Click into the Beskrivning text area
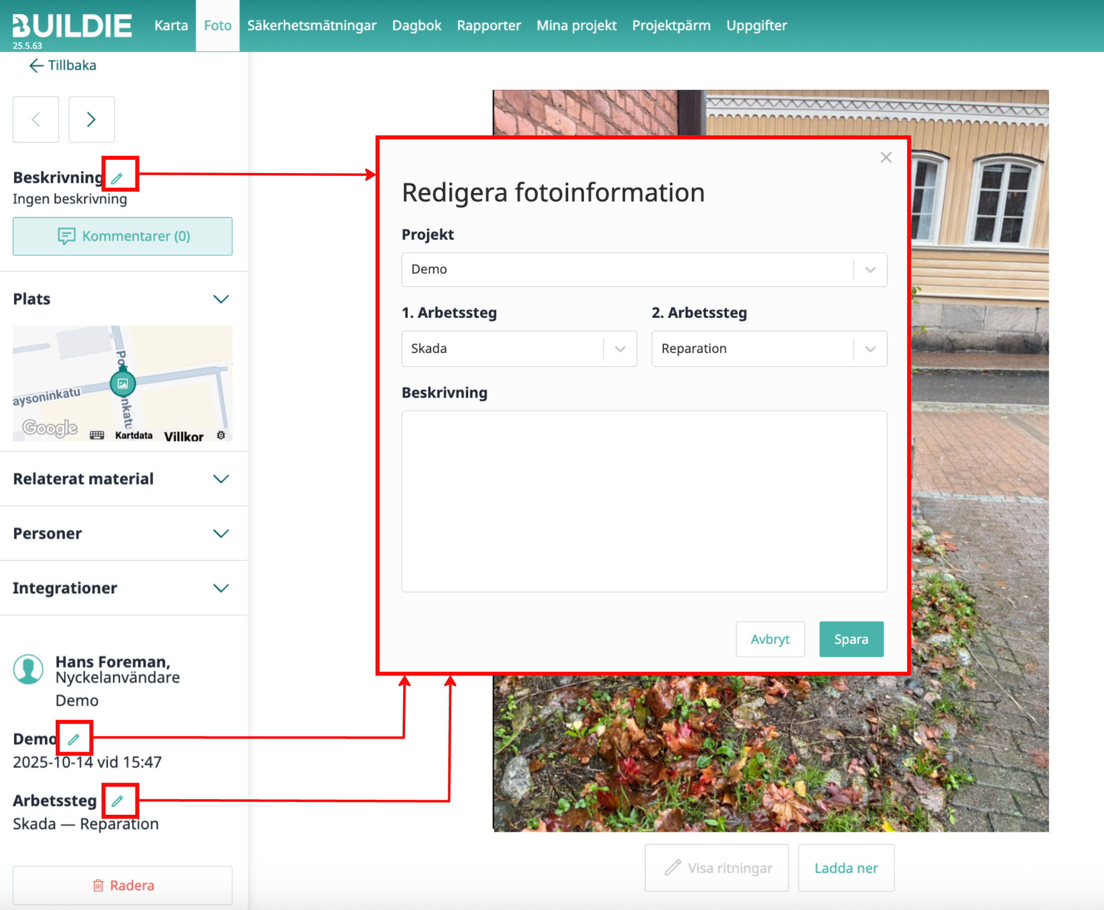1104x910 pixels. 643,500
